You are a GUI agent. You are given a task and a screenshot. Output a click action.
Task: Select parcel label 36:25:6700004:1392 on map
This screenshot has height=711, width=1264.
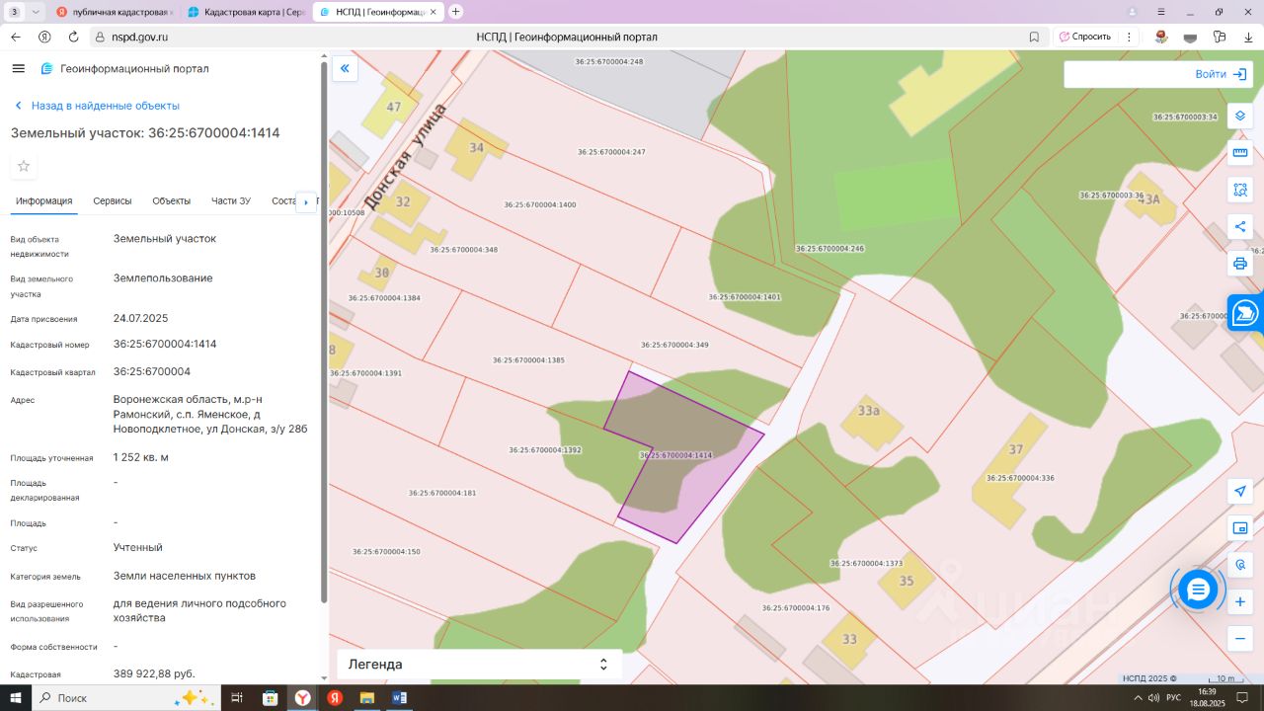545,450
